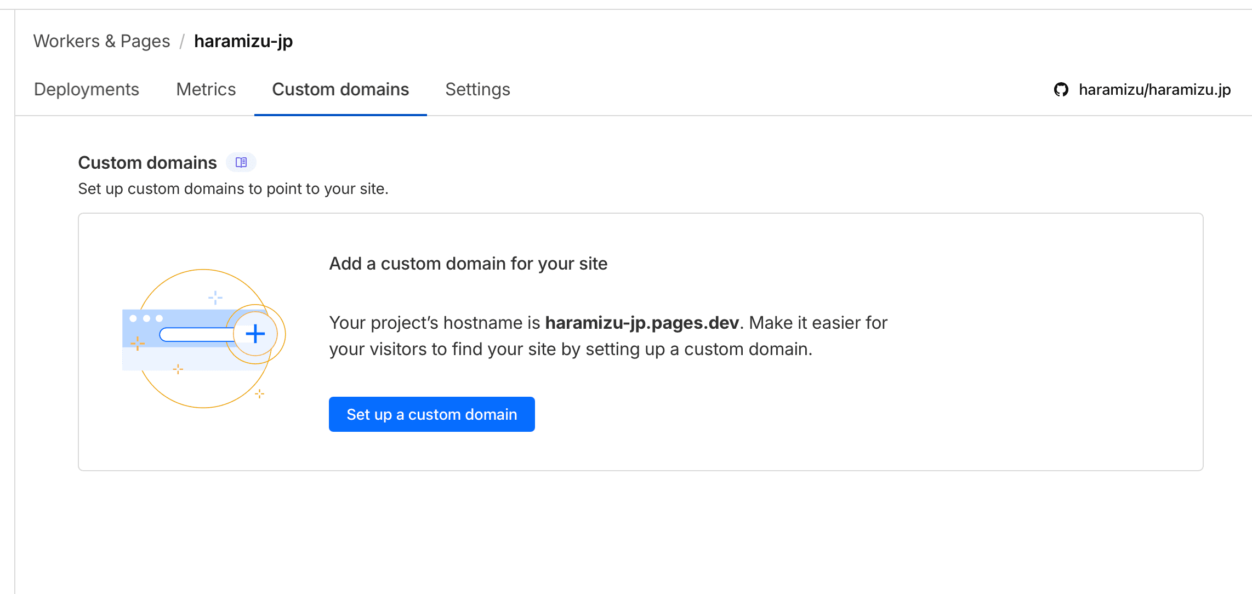
Task: Switch to the Deployments tab
Action: point(87,89)
